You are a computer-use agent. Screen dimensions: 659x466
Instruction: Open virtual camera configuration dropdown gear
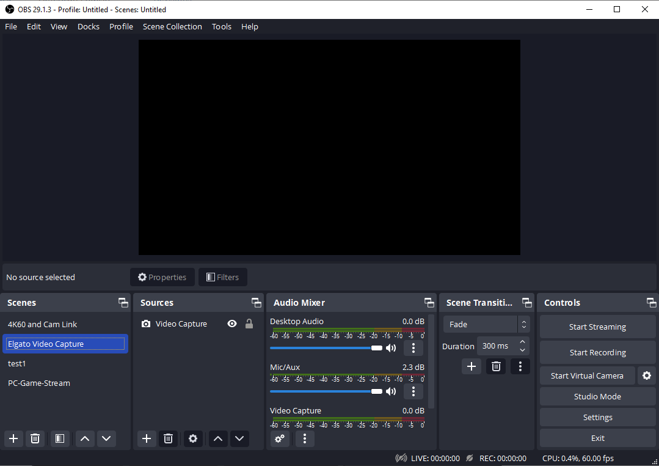[647, 375]
